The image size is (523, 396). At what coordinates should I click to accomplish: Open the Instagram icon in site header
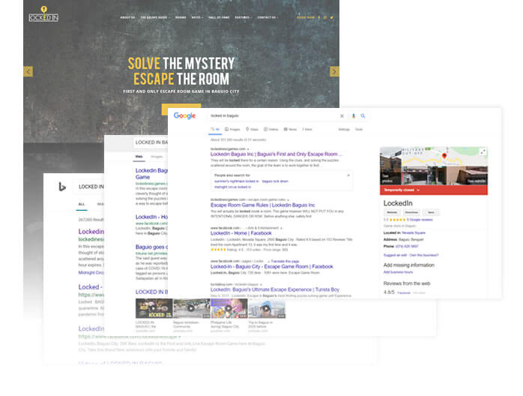[325, 17]
